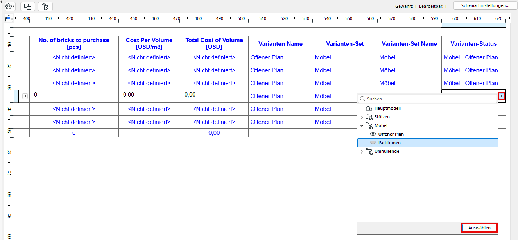Toggle the eye icon next to Offener Plan
The image size is (518, 240).
373,134
